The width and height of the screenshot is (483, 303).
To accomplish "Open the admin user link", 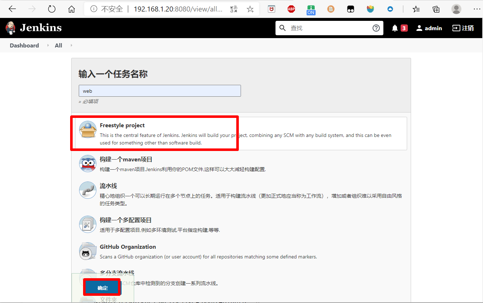I will (x=429, y=28).
